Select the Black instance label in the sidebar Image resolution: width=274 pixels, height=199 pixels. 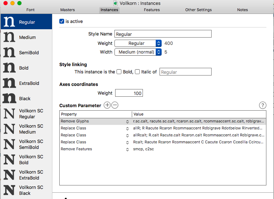(x=25, y=98)
